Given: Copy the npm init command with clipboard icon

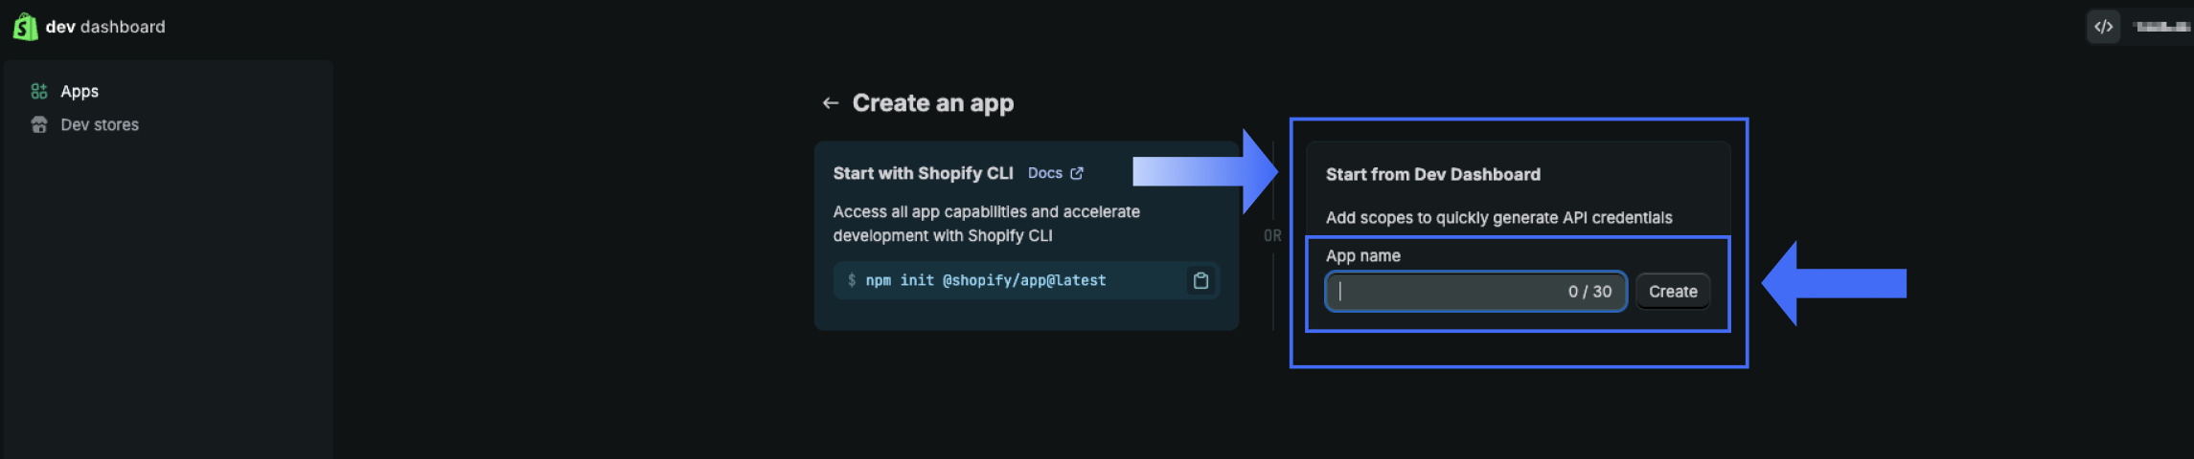Looking at the screenshot, I should tap(1200, 280).
